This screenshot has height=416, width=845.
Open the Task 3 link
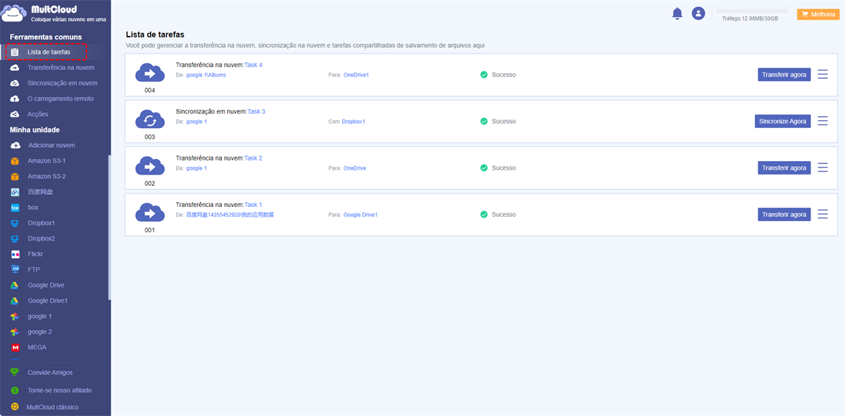point(255,111)
